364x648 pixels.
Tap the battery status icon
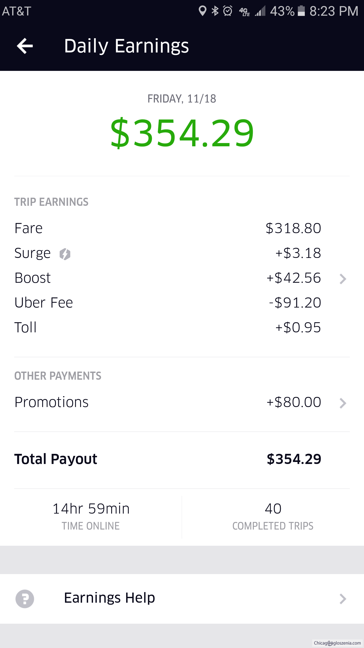pos(301,11)
